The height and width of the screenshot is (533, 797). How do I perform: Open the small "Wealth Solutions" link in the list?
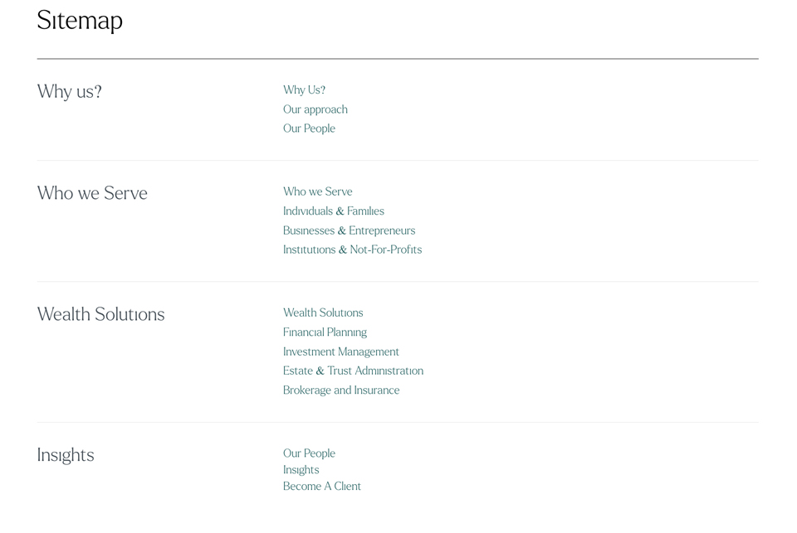click(323, 313)
